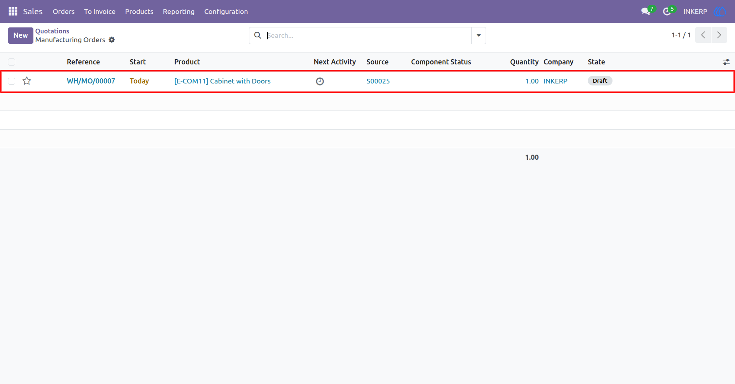Screen dimensions: 735x384
Task: Click inside the Search input field
Action: coord(368,35)
